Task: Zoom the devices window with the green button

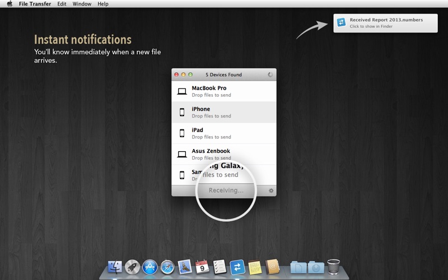Action: point(190,74)
